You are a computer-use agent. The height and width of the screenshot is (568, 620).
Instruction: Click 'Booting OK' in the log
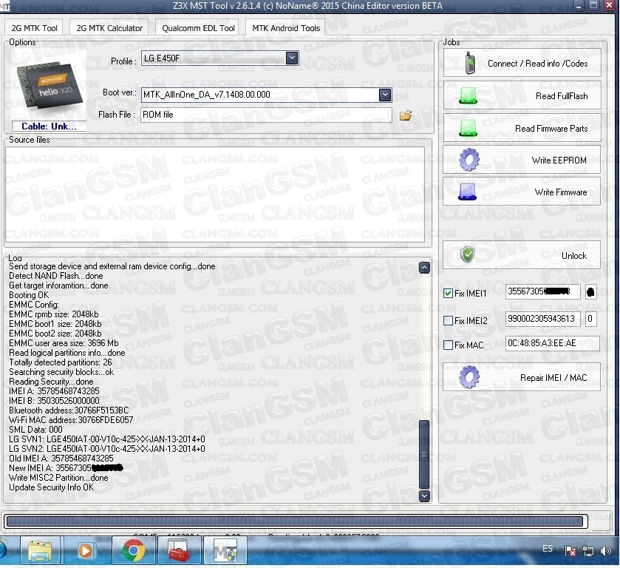pyautogui.click(x=29, y=295)
